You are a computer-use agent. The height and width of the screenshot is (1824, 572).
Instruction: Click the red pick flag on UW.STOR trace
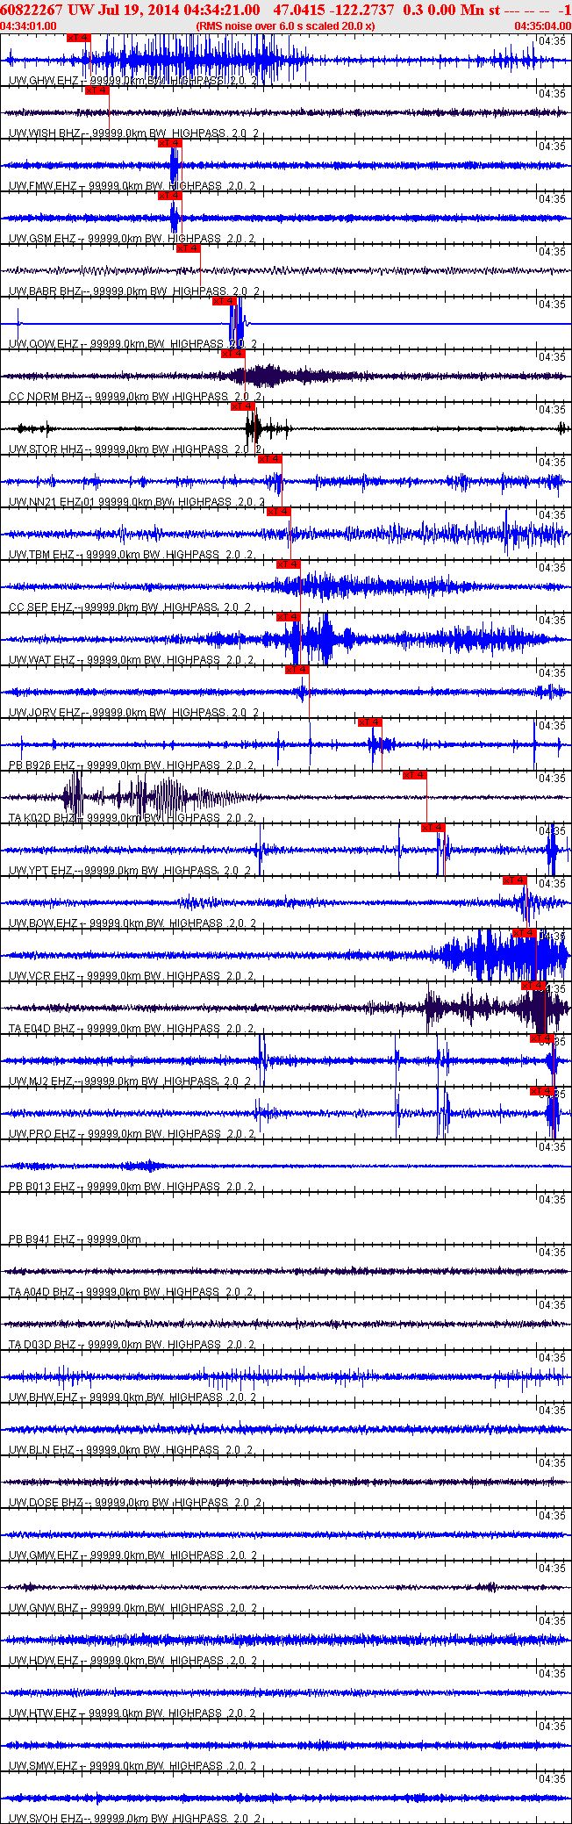click(x=243, y=406)
